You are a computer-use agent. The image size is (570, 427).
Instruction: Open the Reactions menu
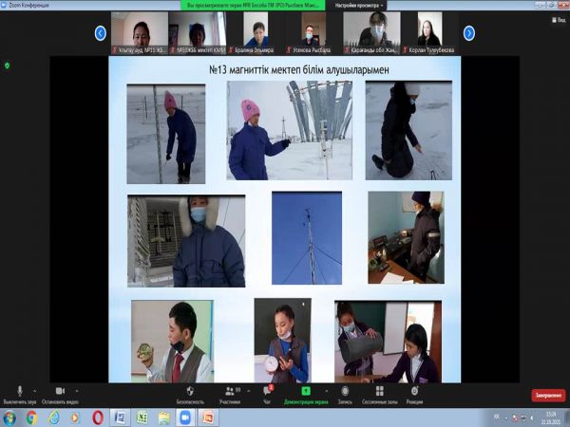(x=414, y=390)
